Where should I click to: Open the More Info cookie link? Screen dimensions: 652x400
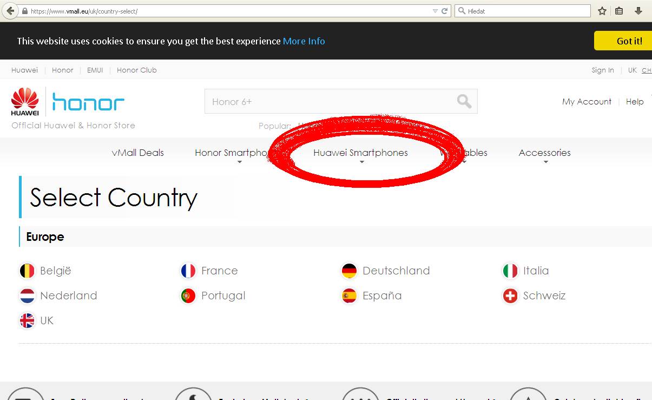click(x=304, y=41)
